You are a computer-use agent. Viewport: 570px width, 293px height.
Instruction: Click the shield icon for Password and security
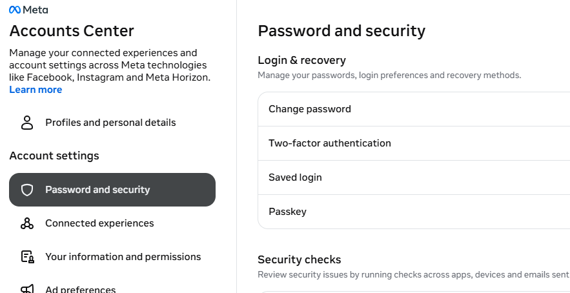(x=27, y=190)
